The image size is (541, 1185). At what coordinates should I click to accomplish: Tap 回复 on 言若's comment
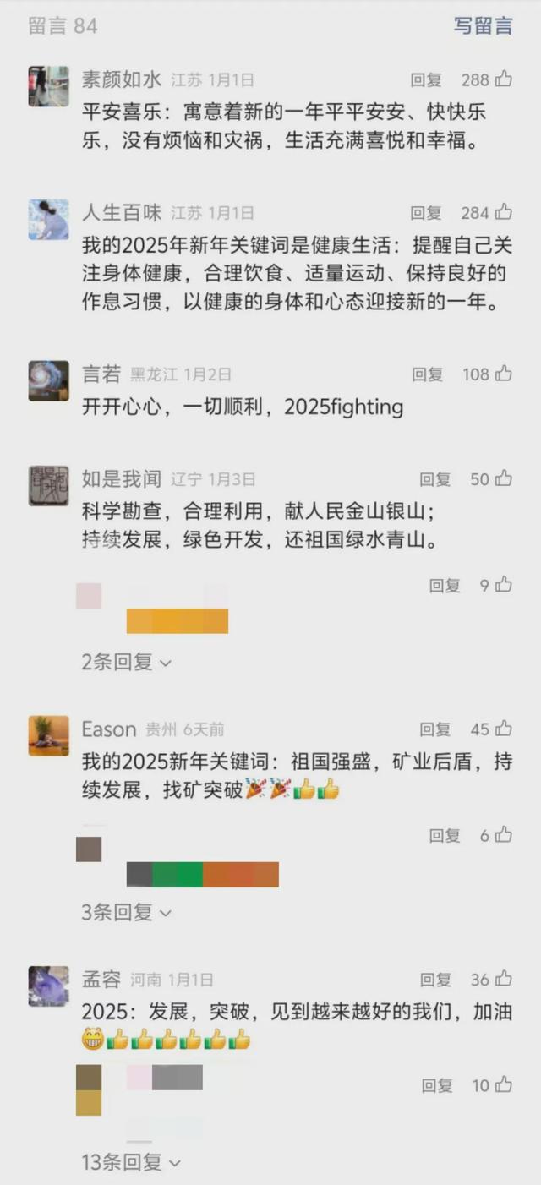pos(427,374)
